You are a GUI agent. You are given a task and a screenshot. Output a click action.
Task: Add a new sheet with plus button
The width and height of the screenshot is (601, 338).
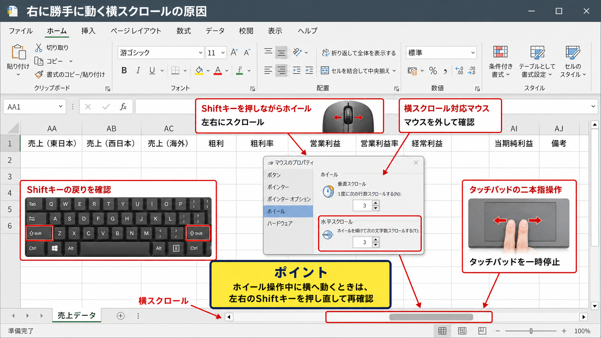(121, 316)
